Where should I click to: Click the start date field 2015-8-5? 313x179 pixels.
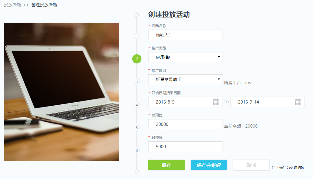pos(185,102)
